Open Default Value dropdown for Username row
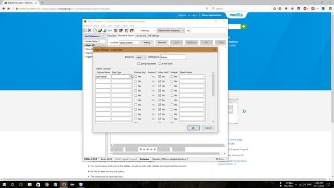The height and width of the screenshot is (188, 334). point(204,77)
